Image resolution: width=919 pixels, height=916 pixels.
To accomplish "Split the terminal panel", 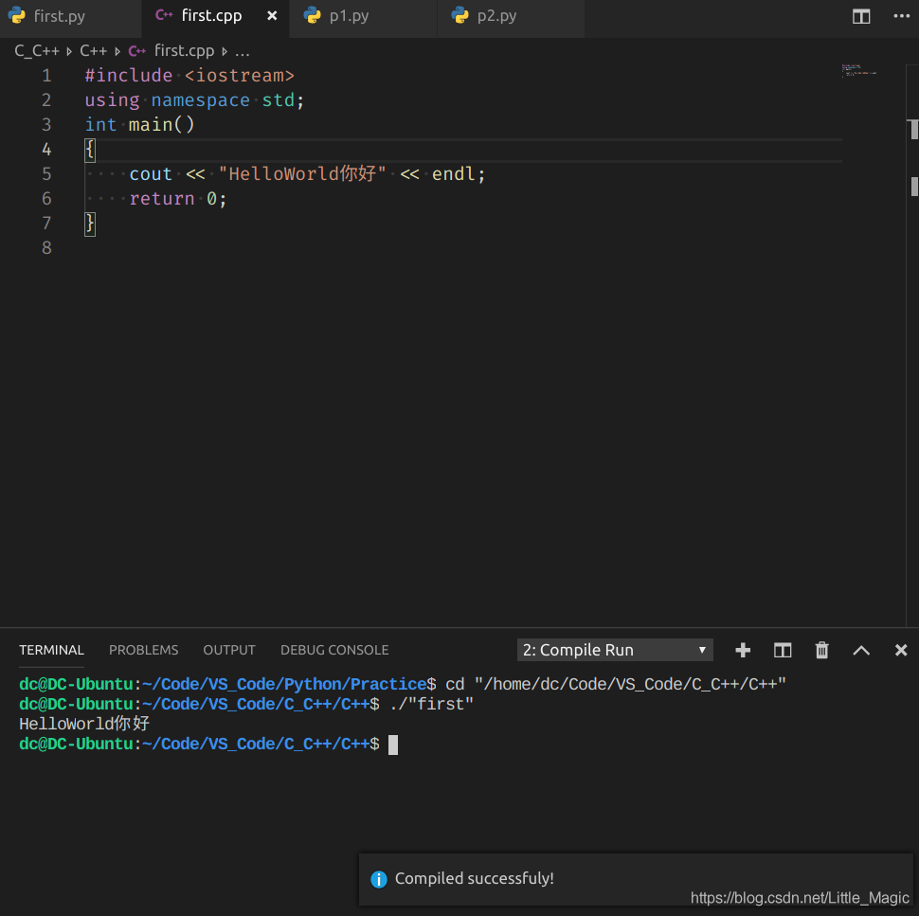I will click(783, 650).
